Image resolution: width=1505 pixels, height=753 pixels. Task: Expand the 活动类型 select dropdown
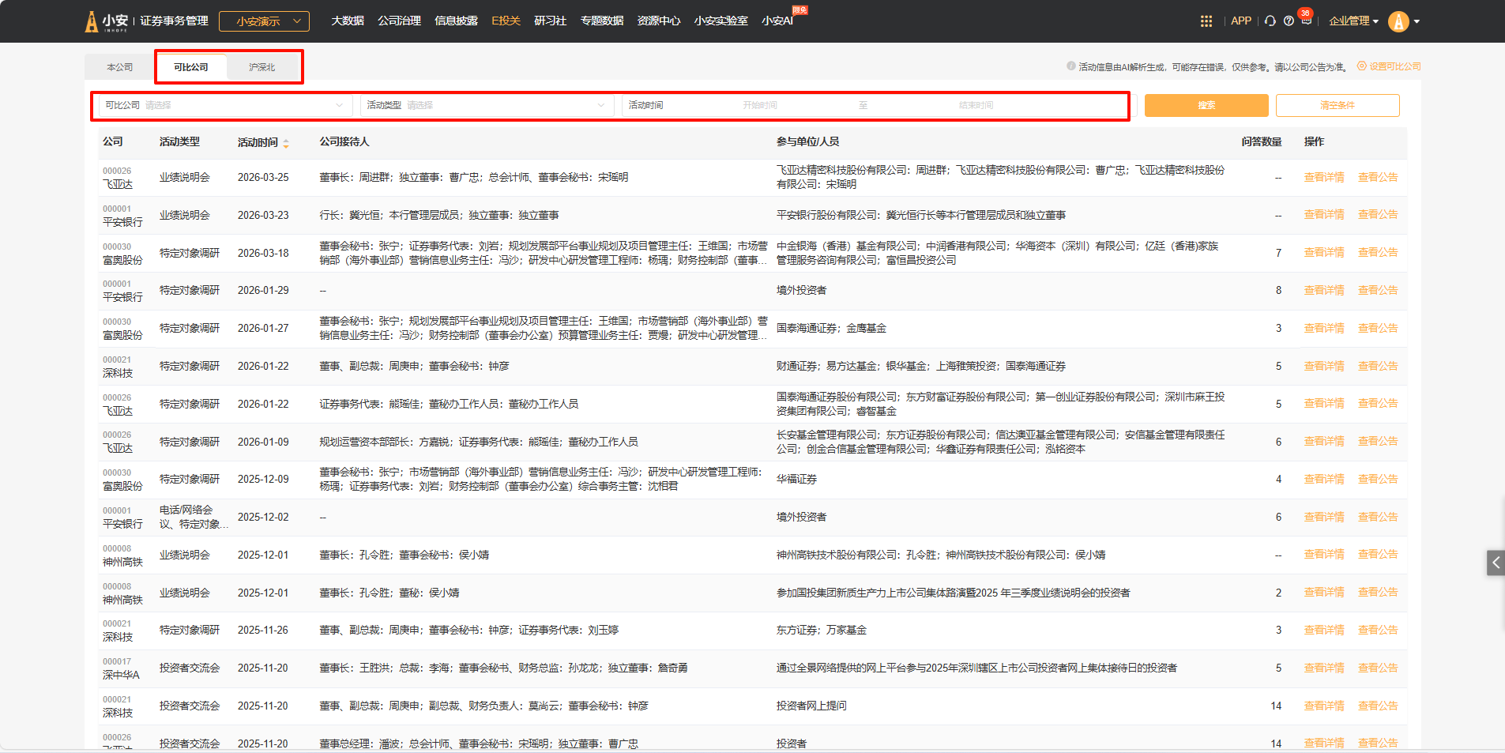486,105
